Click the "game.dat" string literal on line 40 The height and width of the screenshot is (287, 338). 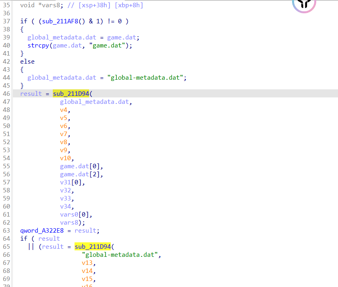(107, 45)
